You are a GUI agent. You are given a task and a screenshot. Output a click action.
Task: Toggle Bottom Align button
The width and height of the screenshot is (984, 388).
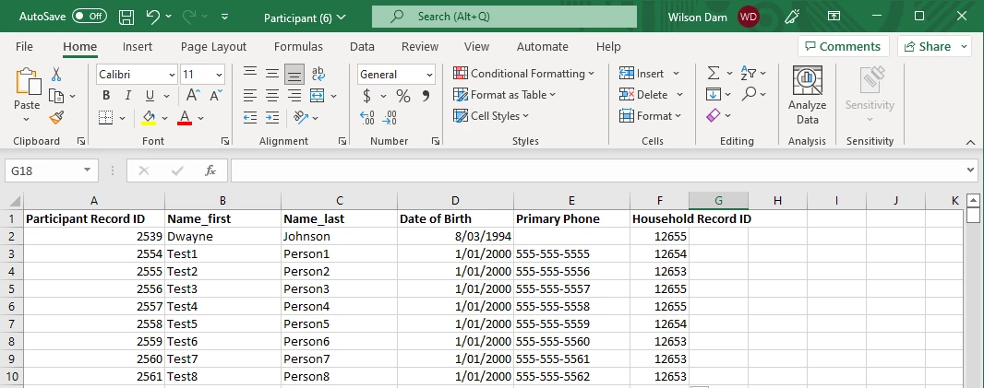pos(294,74)
